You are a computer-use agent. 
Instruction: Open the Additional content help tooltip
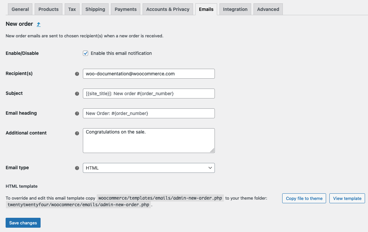pyautogui.click(x=77, y=133)
